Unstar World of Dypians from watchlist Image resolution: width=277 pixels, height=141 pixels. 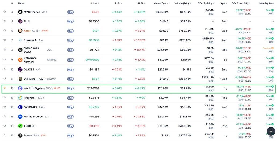5,88
